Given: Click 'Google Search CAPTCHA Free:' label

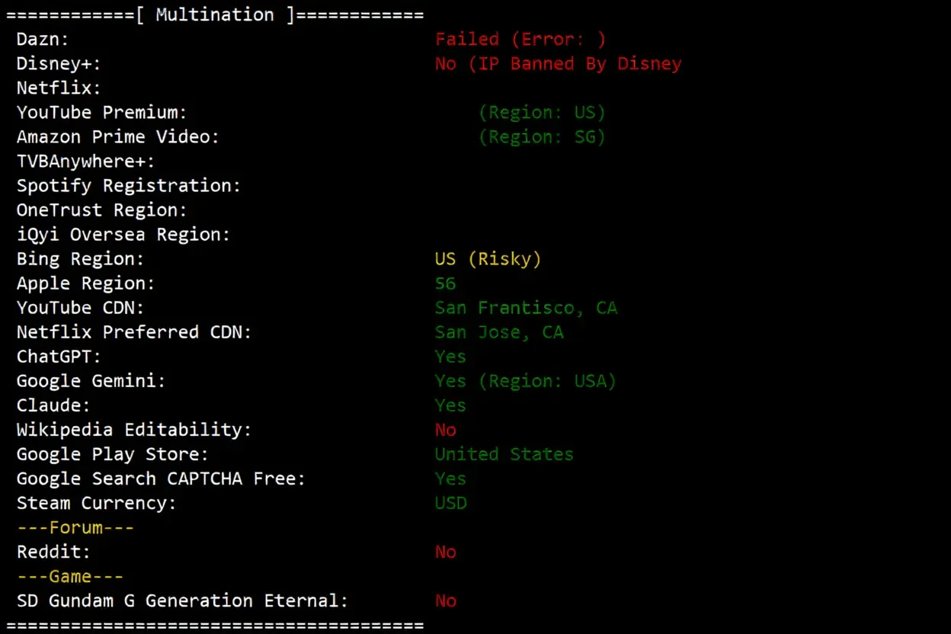Looking at the screenshot, I should pyautogui.click(x=161, y=479).
